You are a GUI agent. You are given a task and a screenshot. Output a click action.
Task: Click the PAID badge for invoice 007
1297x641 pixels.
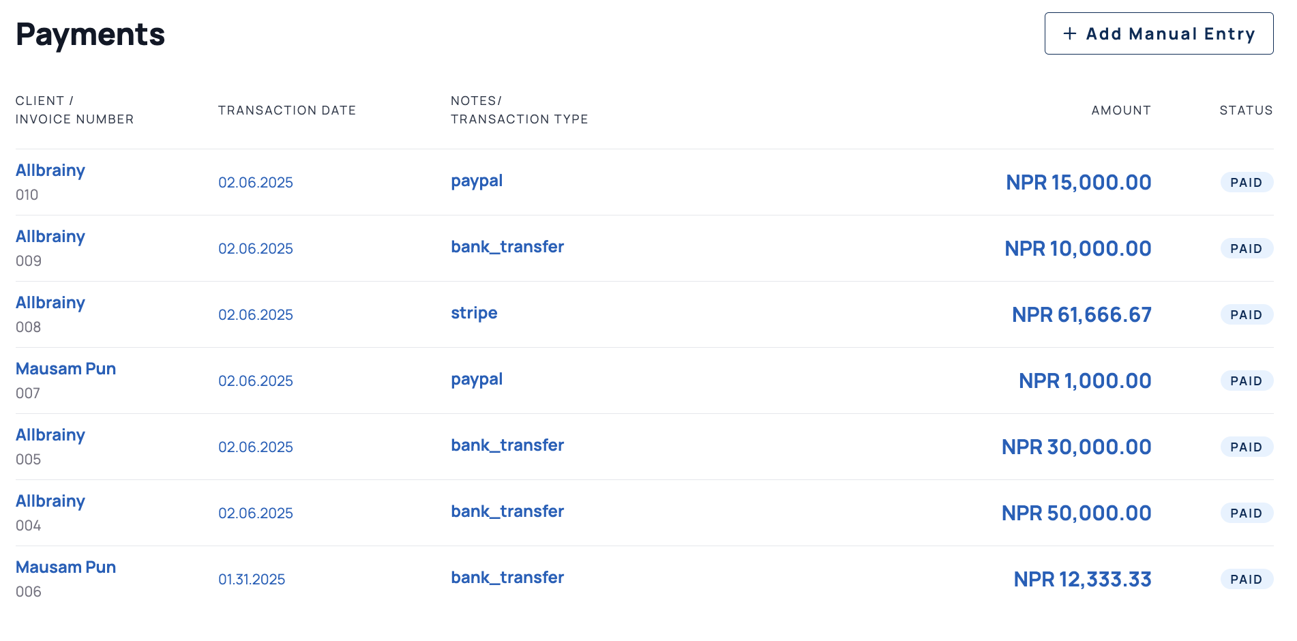click(x=1247, y=381)
